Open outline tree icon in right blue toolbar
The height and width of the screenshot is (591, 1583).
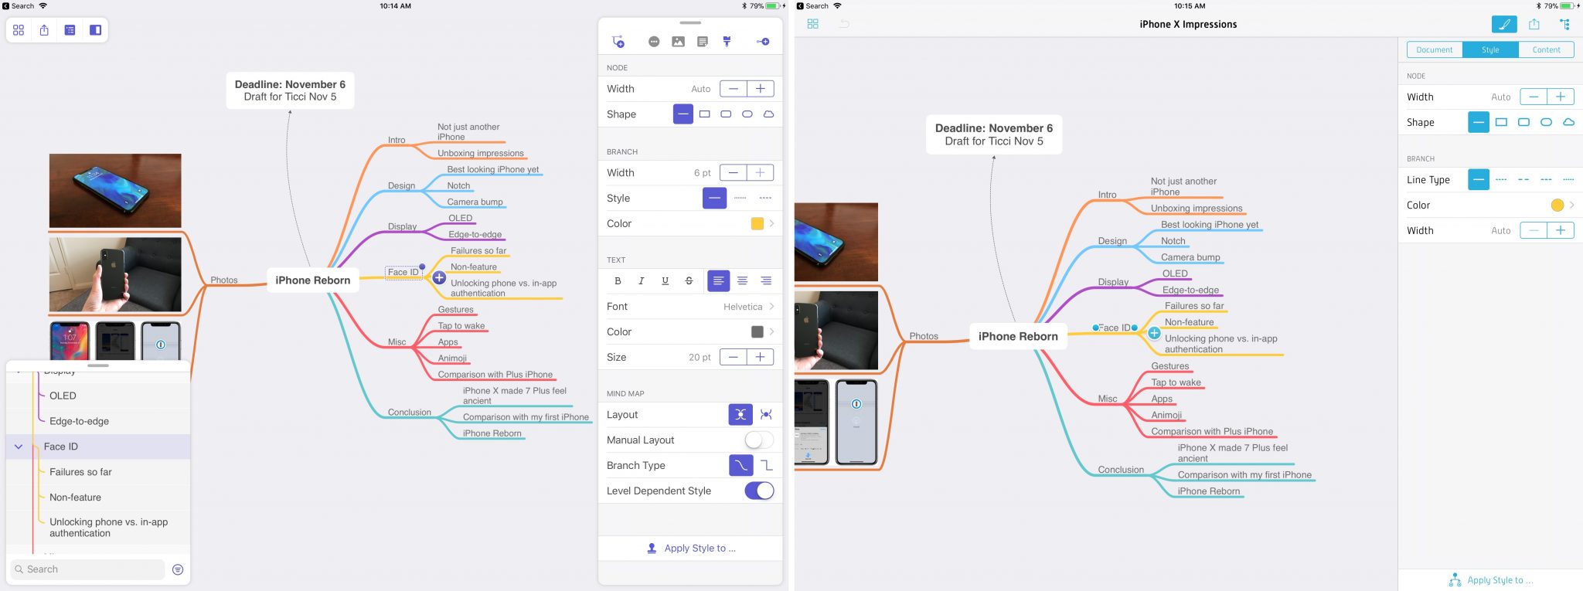(x=1564, y=24)
